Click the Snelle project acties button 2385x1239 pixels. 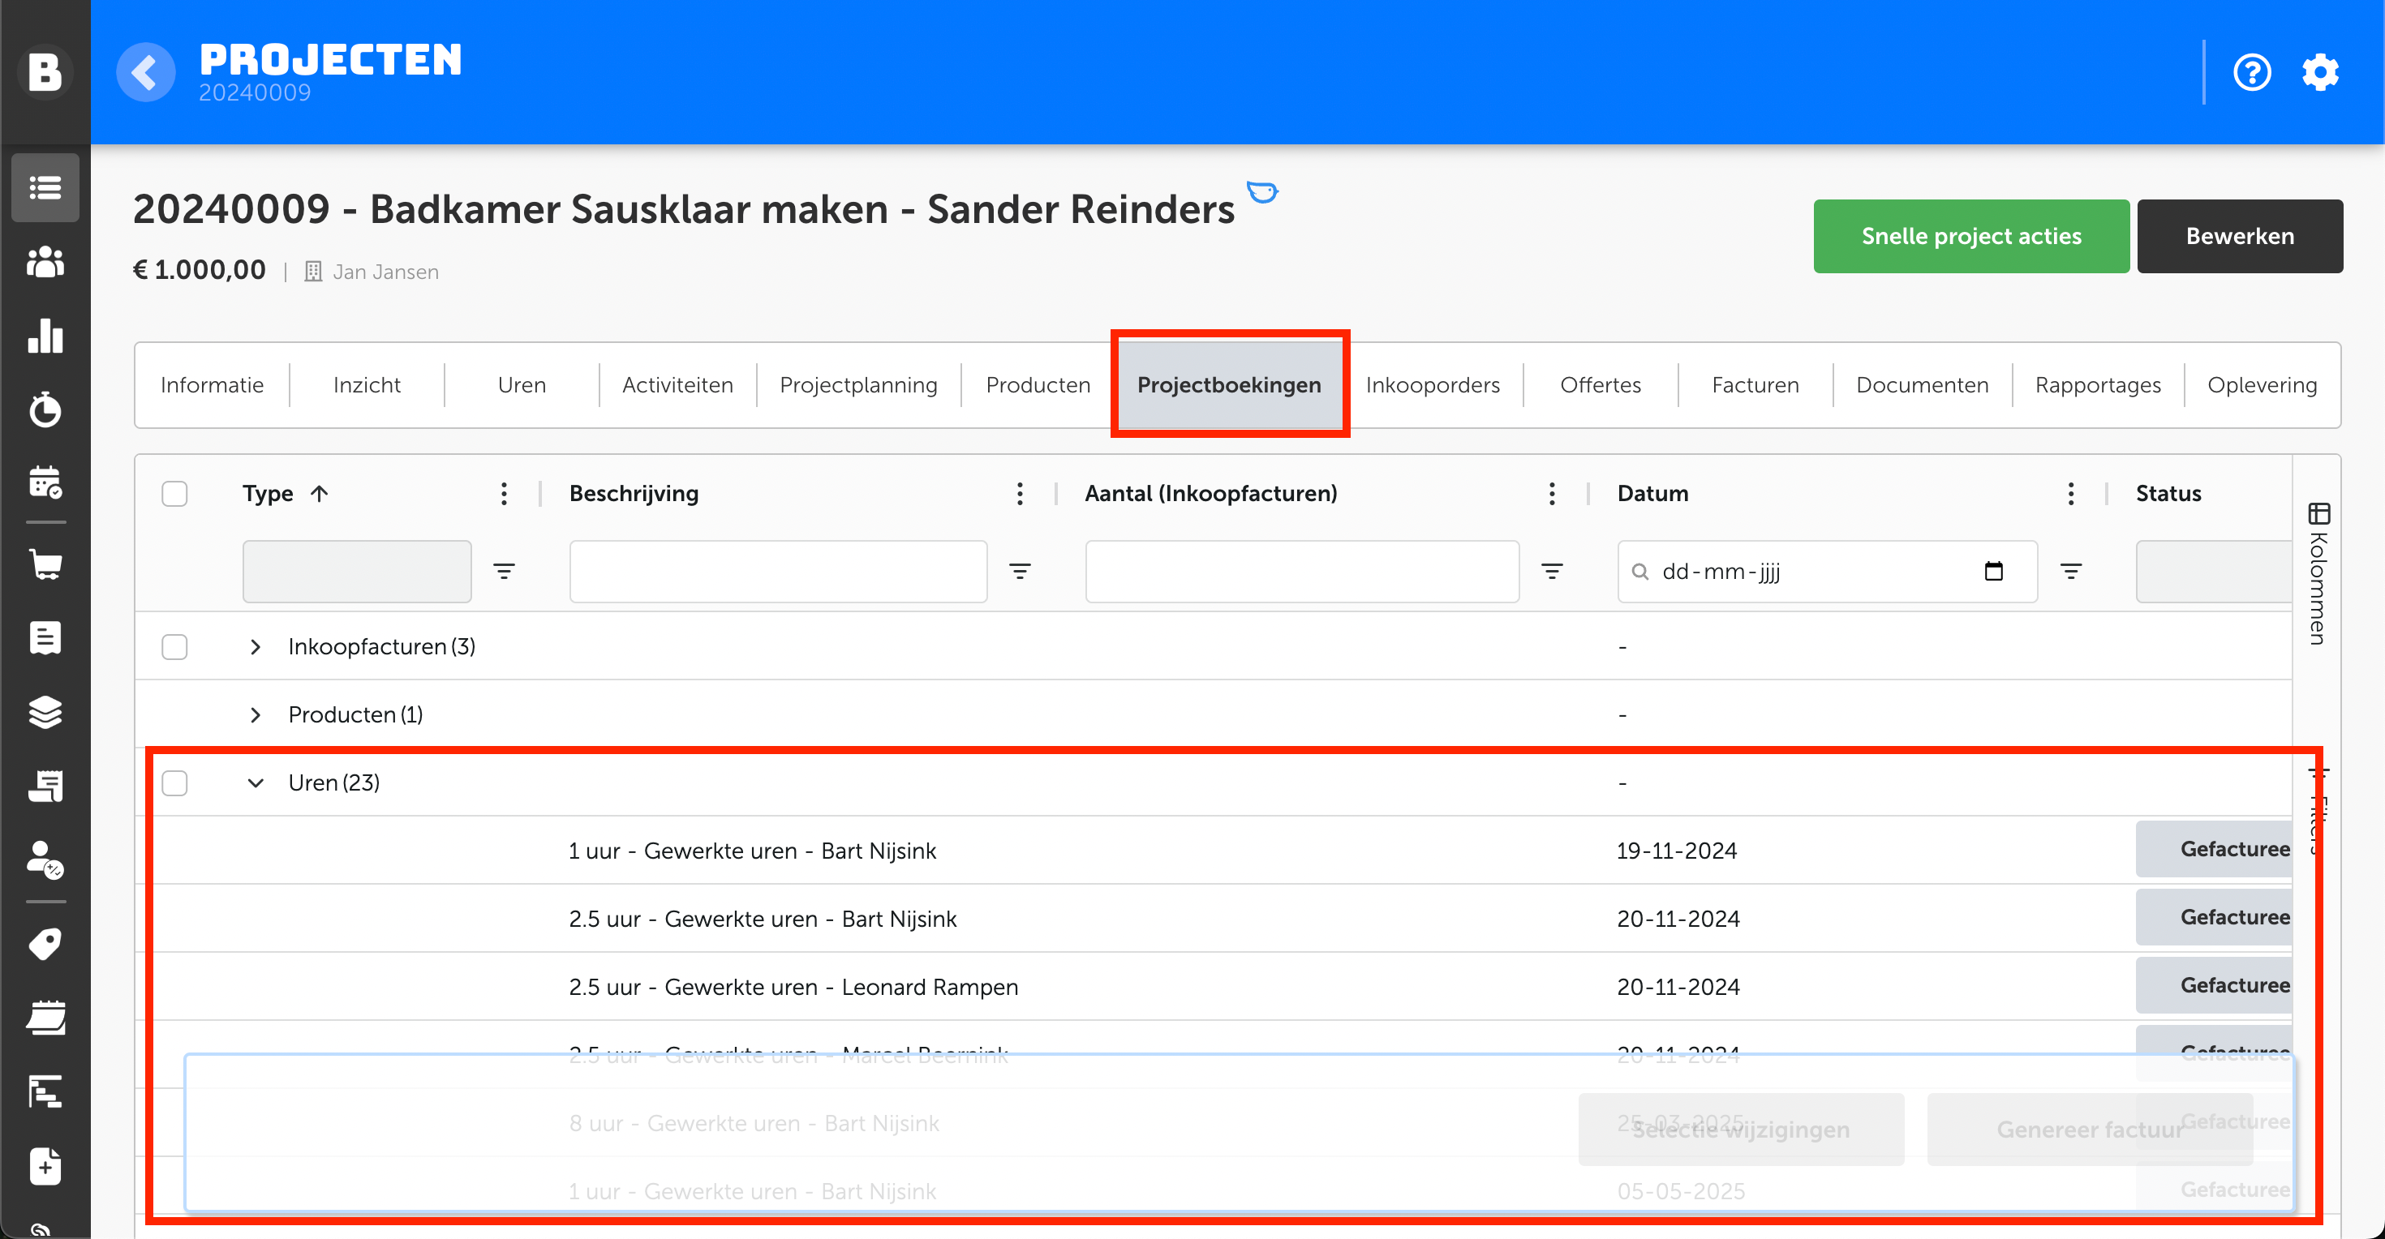[1971, 236]
